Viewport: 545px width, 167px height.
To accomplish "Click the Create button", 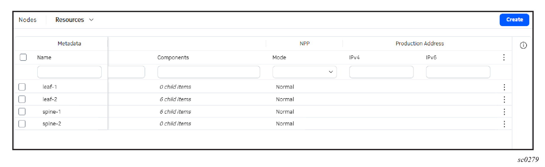I will click(x=514, y=20).
